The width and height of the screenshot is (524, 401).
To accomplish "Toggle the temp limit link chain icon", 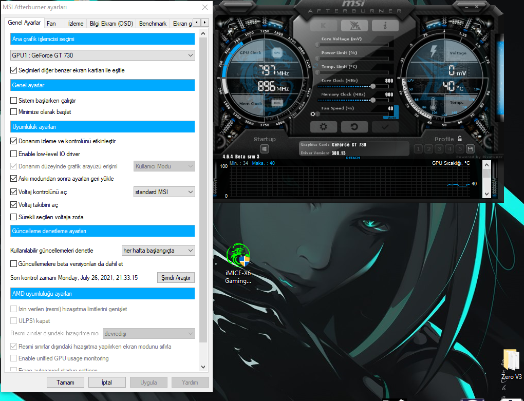I will [315, 66].
